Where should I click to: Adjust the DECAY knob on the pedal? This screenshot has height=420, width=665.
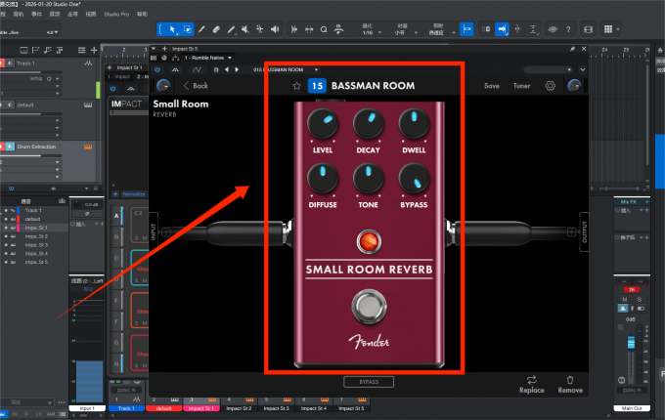click(x=368, y=124)
